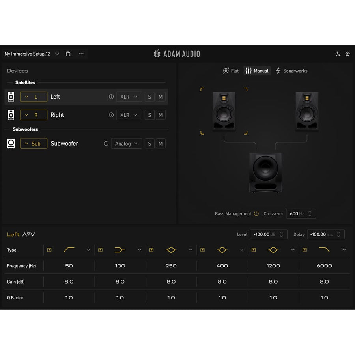
Task: Open the Sub channel assignment dropdown
Action: [34, 144]
